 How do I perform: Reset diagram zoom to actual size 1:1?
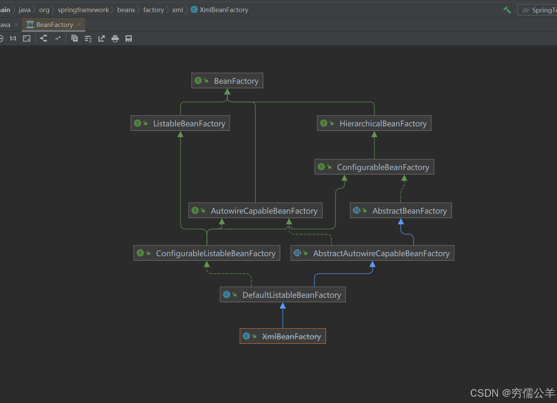[13, 38]
